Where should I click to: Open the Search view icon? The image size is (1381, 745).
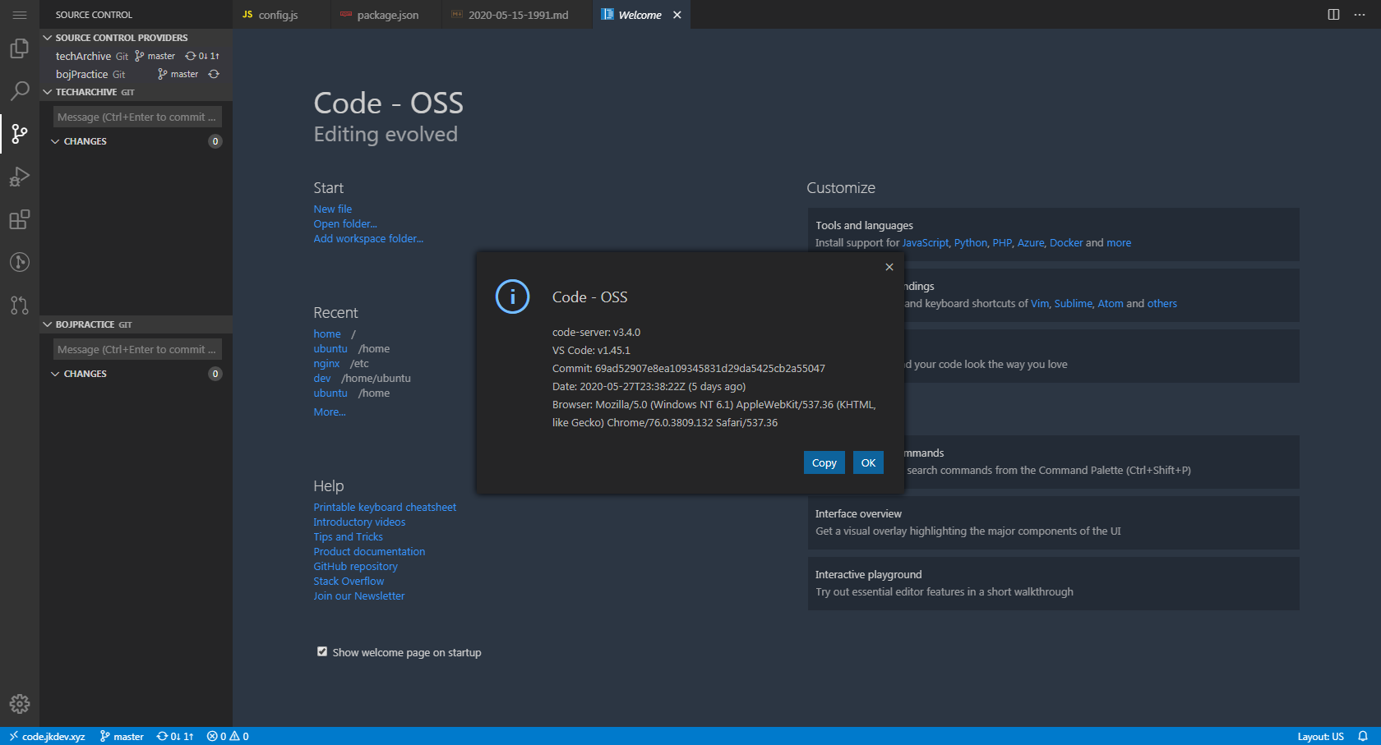click(19, 91)
